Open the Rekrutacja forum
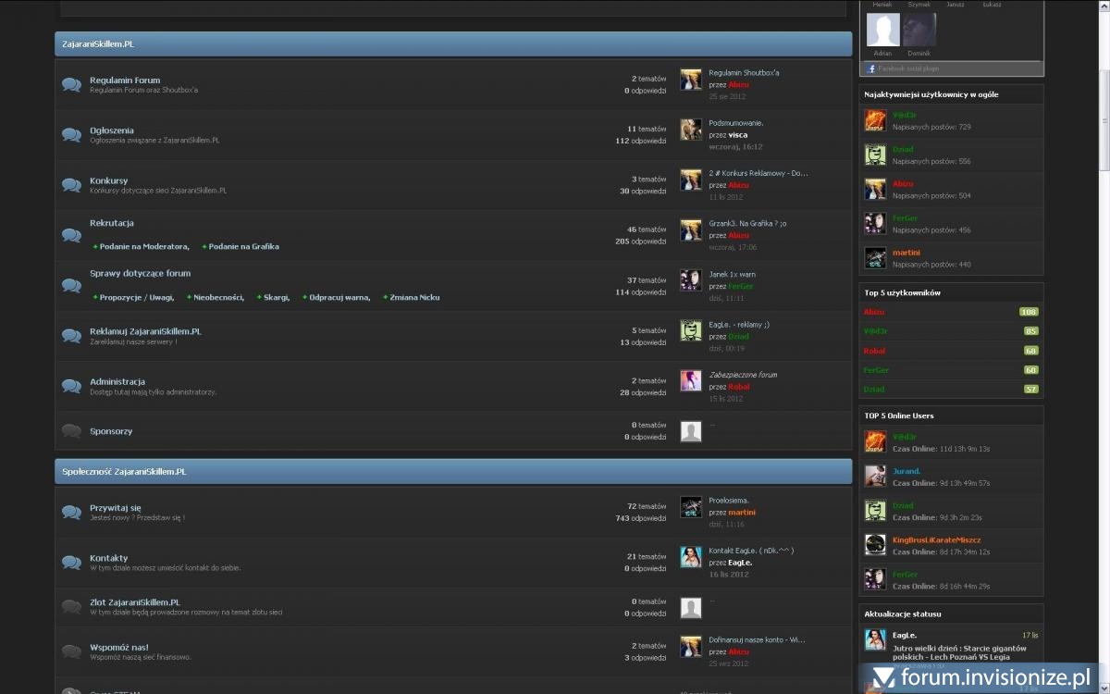 (x=112, y=223)
